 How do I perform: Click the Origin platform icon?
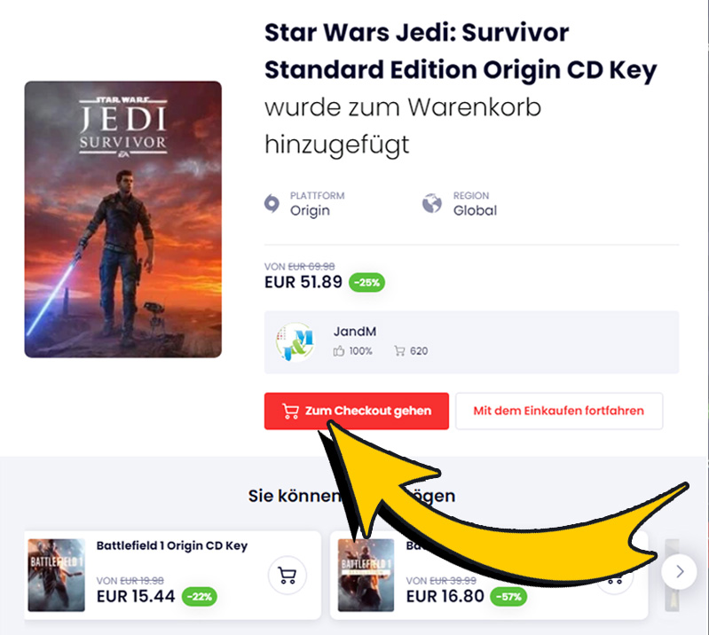click(x=272, y=203)
